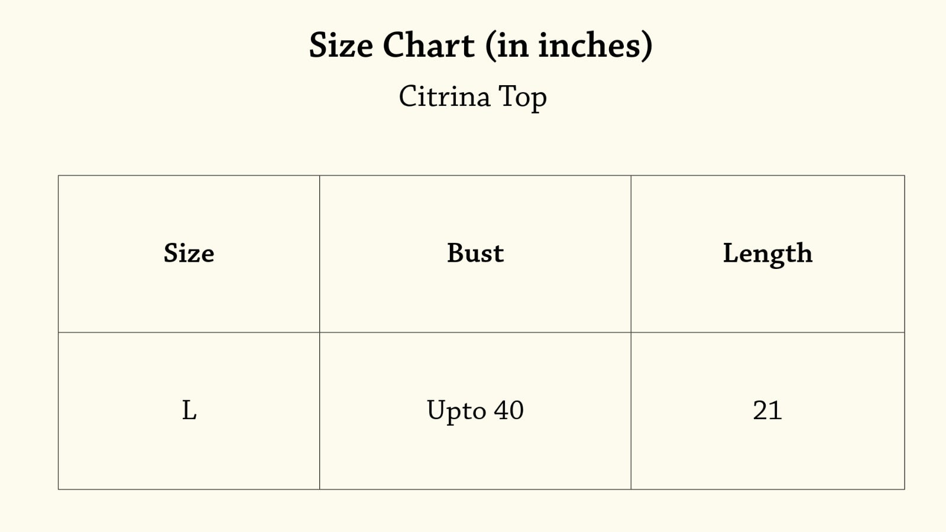Click the word "(in" in the heading

507,46
